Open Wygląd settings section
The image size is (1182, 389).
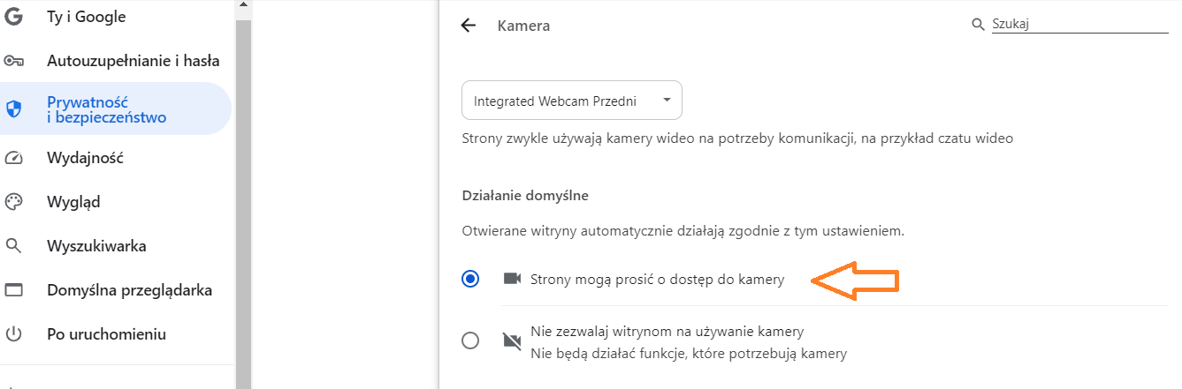(x=73, y=202)
